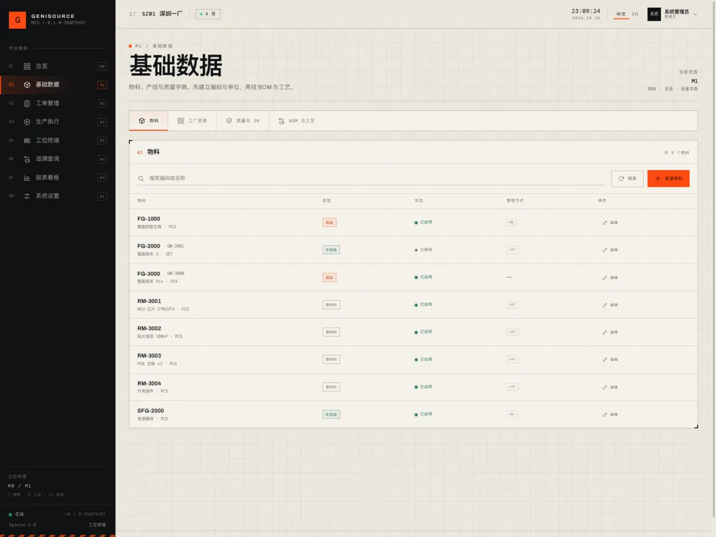Click the pencil edit icon for FG-1000
This screenshot has width=716, height=537.
click(x=604, y=223)
